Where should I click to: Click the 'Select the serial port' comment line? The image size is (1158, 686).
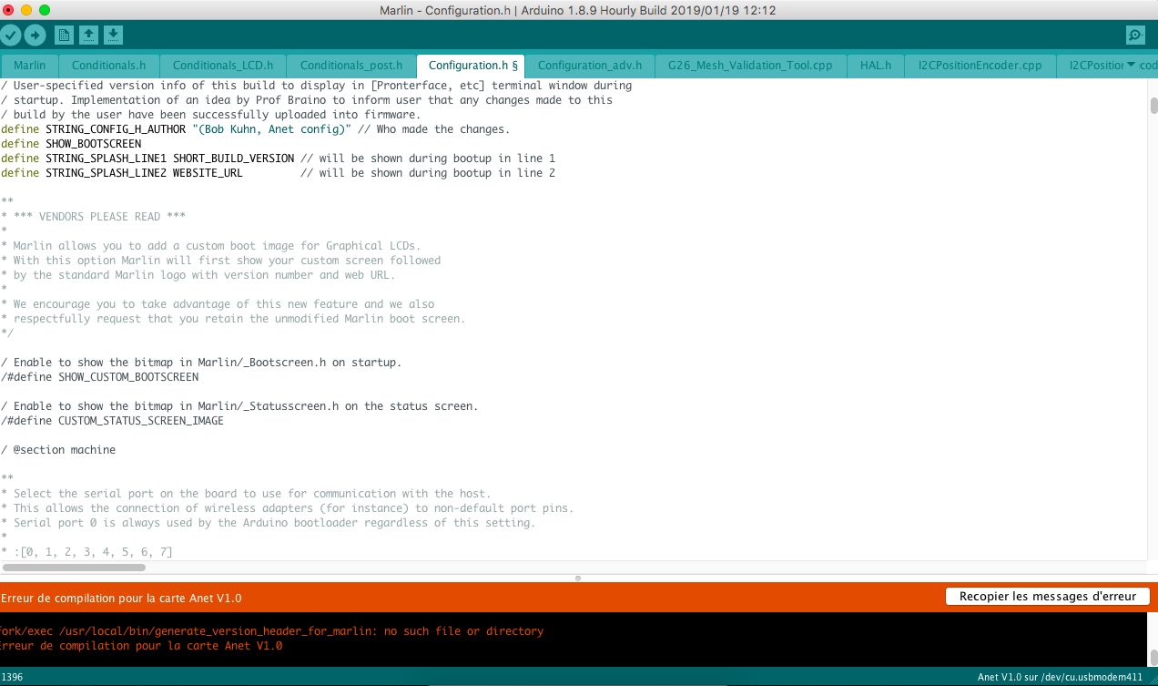point(246,494)
